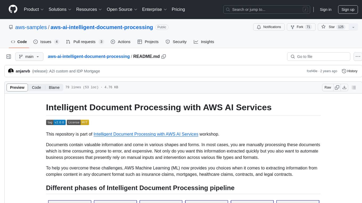
Task: Expand the Open Source menu
Action: (x=122, y=9)
